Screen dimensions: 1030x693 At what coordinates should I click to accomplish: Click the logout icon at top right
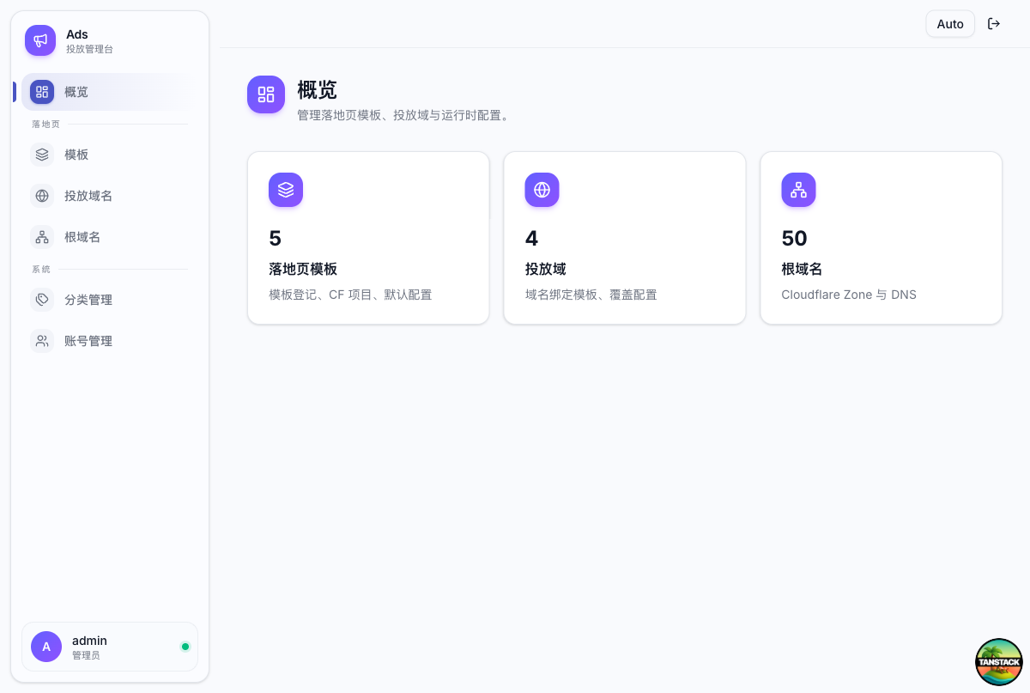[994, 24]
